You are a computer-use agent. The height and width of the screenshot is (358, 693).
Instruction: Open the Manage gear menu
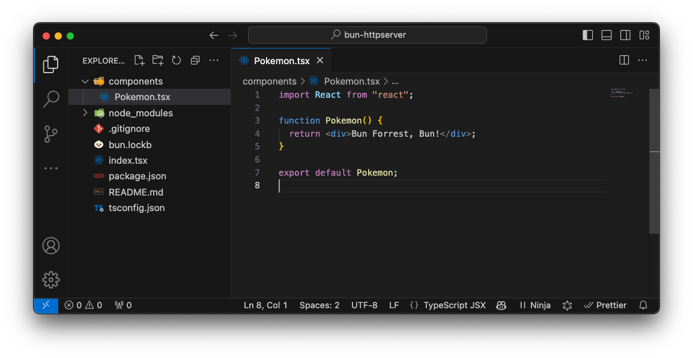coord(51,279)
